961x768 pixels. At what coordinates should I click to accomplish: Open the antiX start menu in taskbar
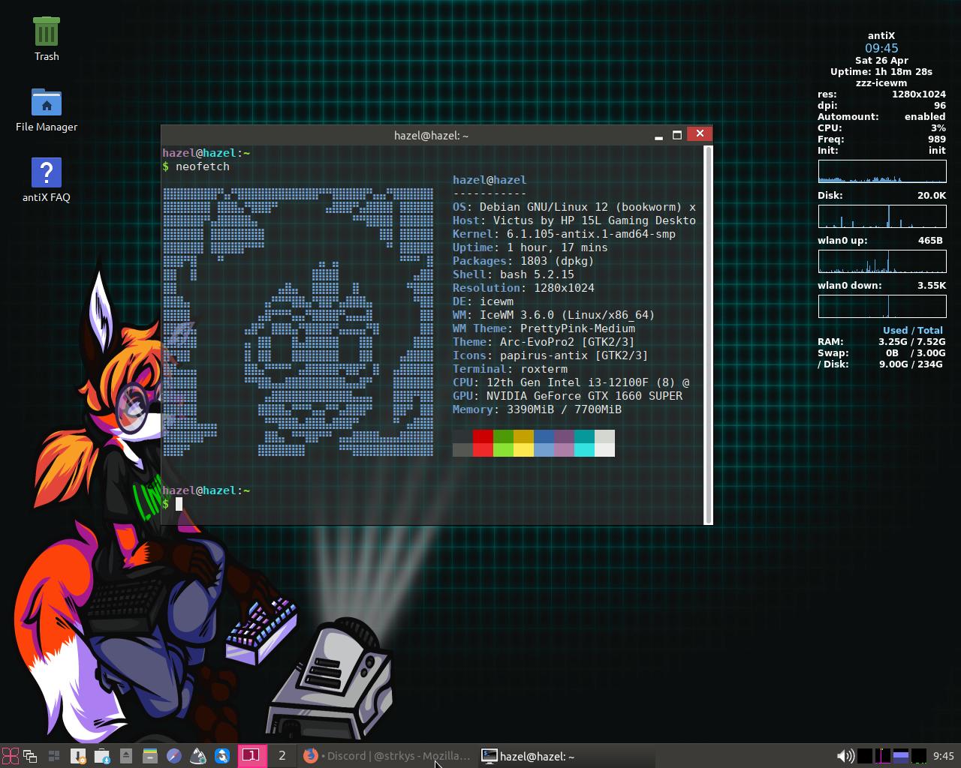[x=10, y=756]
